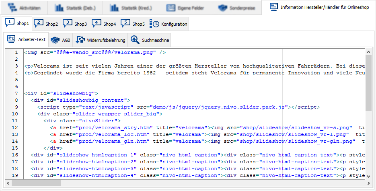This screenshot has height=191, width=376.
Task: Switch to Statistik (Deb.) tab
Action: coord(75,8)
